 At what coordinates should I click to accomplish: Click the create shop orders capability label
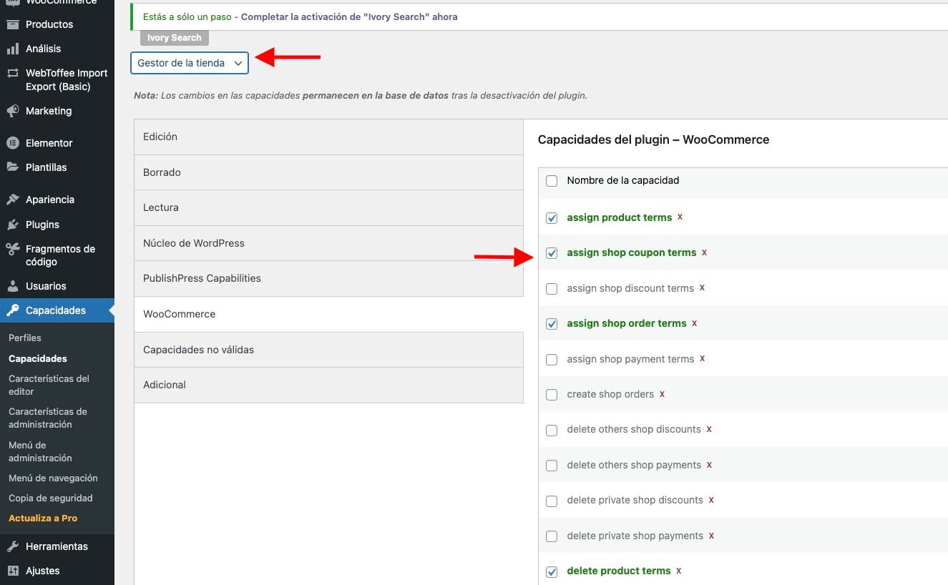pos(610,394)
